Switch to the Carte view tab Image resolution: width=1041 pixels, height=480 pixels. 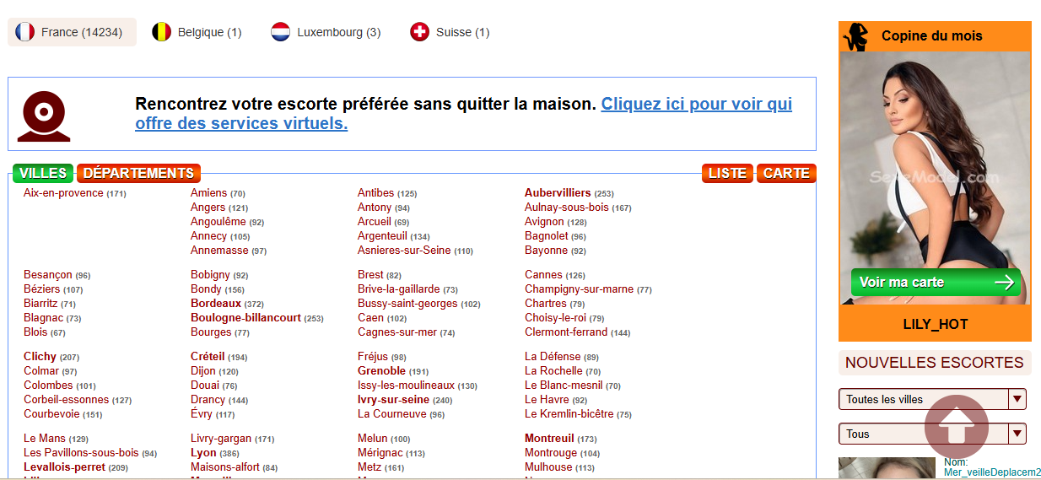click(x=786, y=173)
